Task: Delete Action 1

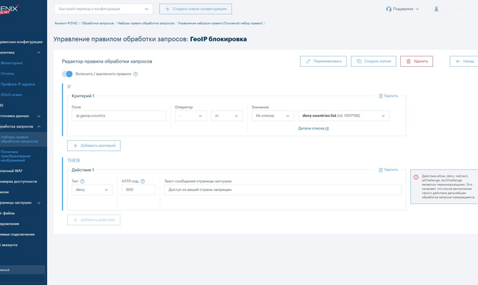Action: pyautogui.click(x=388, y=170)
